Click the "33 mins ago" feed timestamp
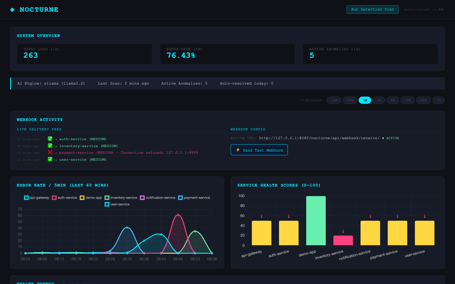 click(28, 159)
